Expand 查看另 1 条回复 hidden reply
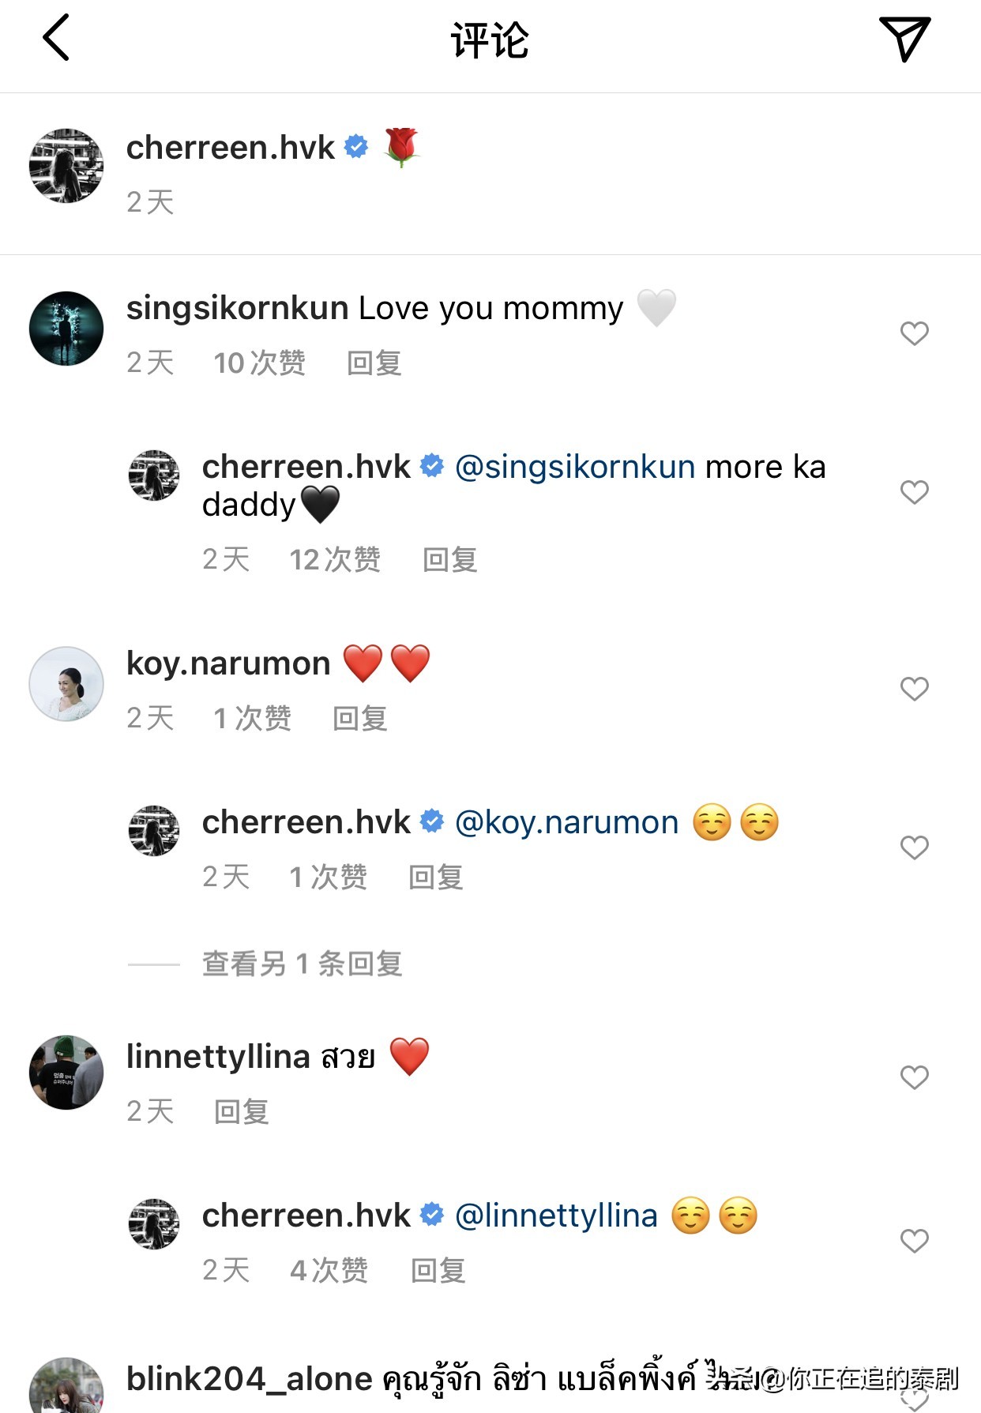The image size is (981, 1413). coord(302,964)
